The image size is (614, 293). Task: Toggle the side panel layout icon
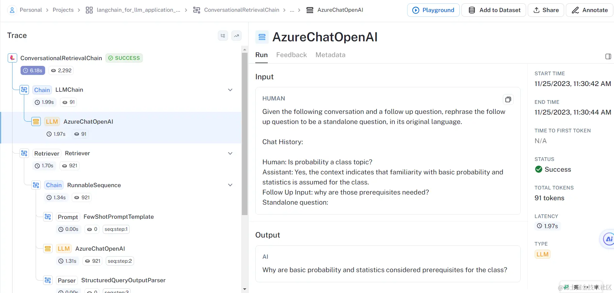(x=608, y=56)
